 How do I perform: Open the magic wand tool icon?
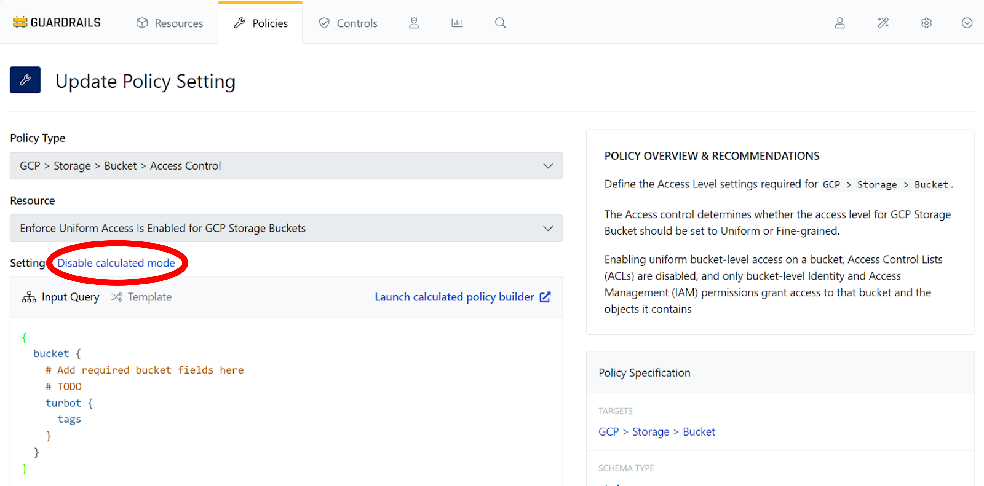pos(883,23)
